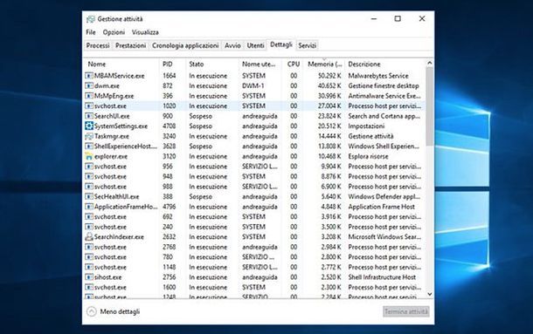Sort by the Stato column header

pyautogui.click(x=212, y=65)
